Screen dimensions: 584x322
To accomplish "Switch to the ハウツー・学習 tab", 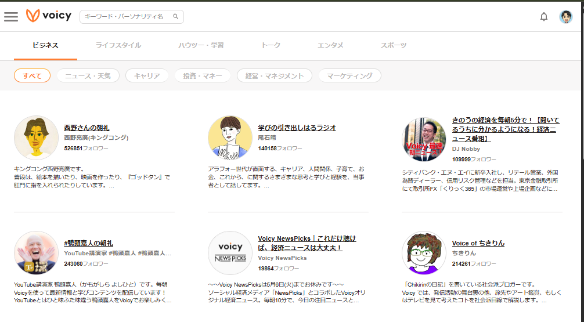I will tap(201, 45).
